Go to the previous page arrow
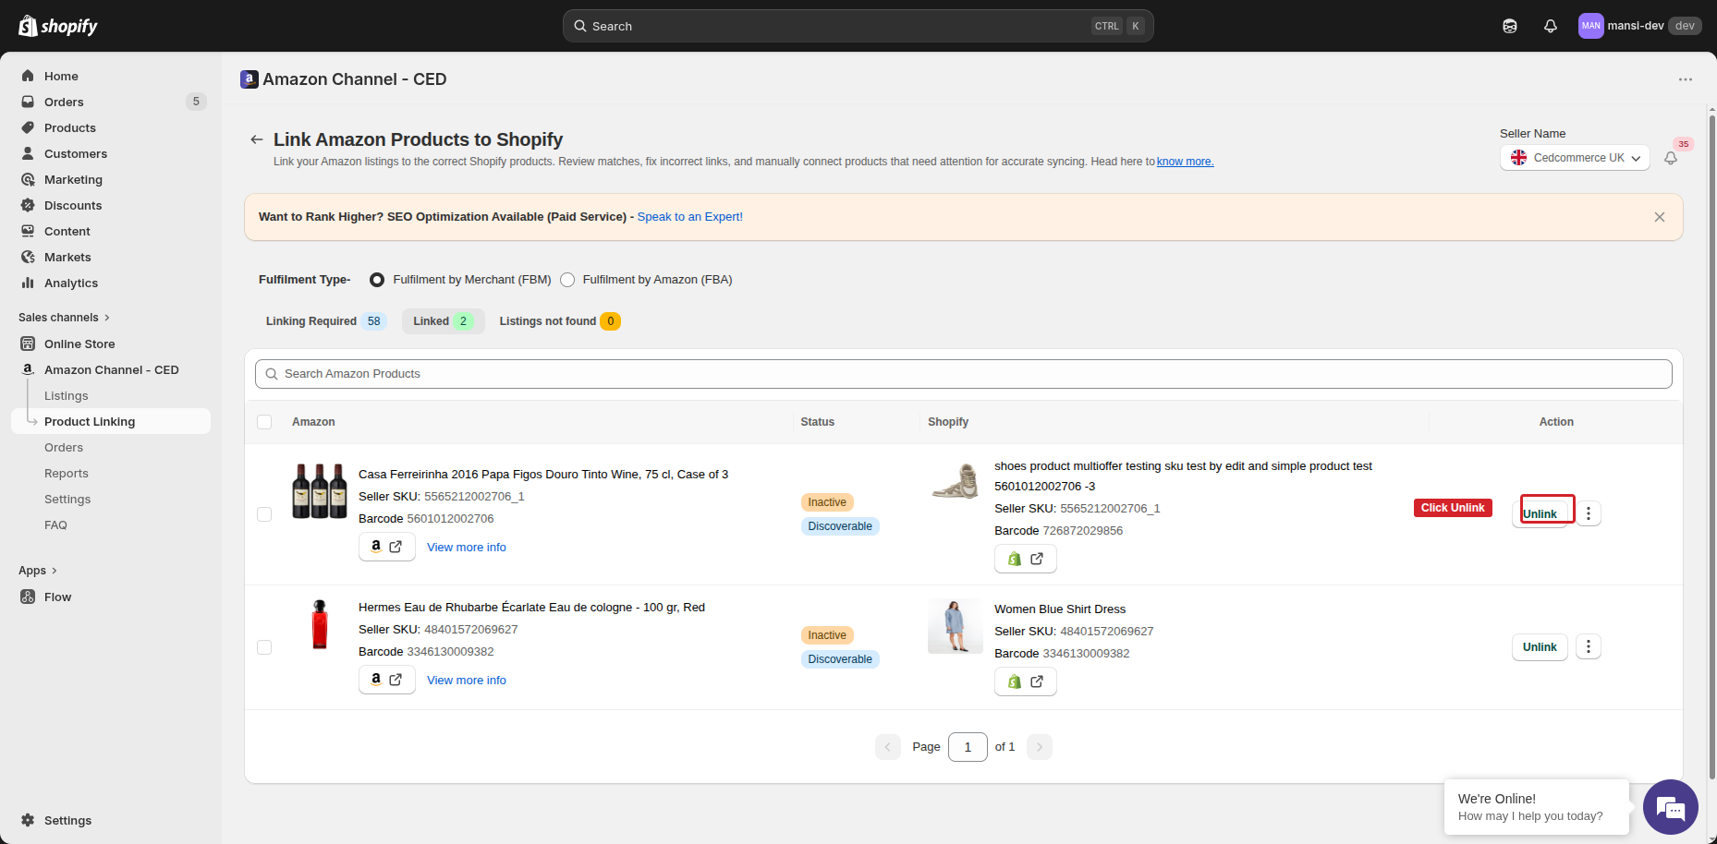 point(887,747)
